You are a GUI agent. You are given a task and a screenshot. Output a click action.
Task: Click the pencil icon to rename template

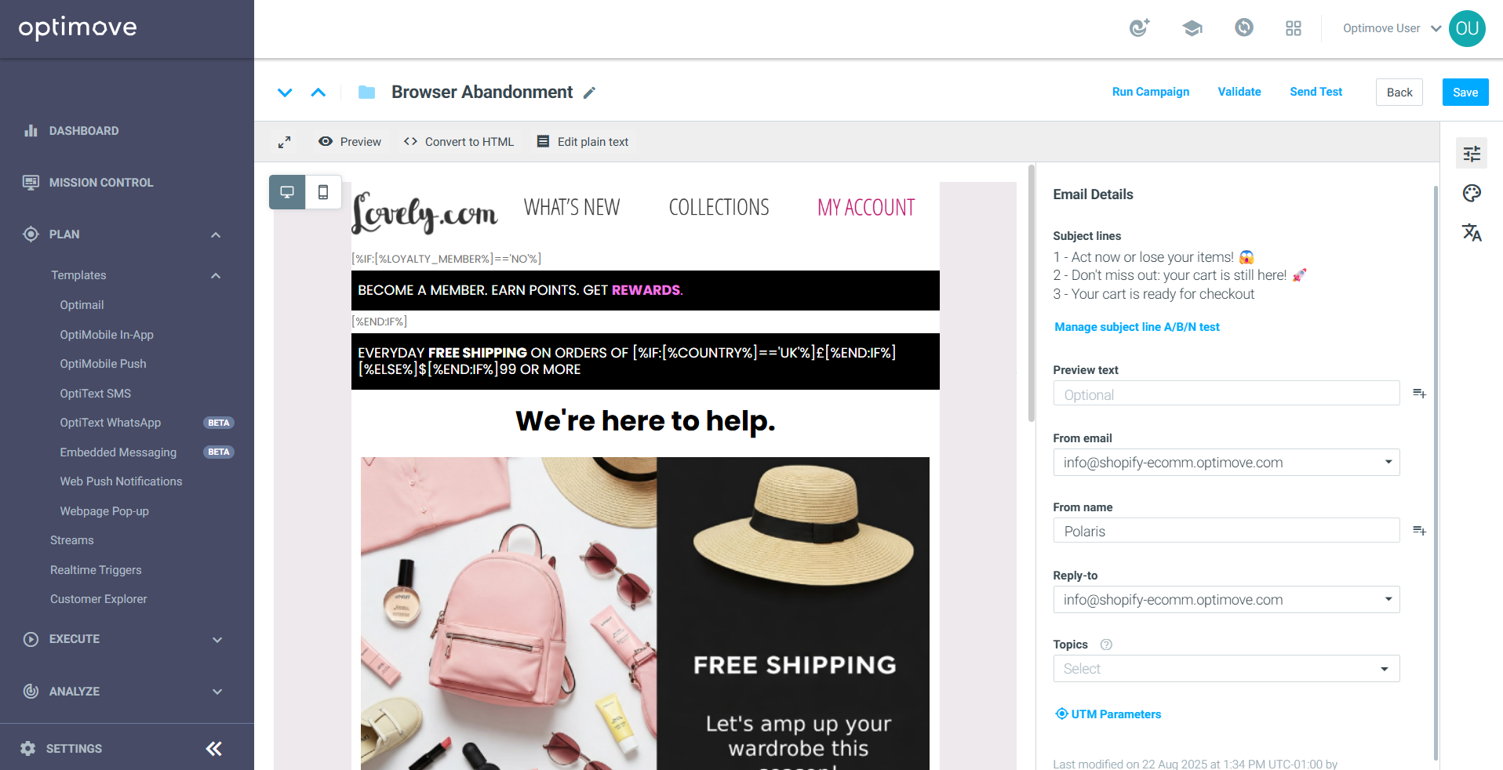590,93
